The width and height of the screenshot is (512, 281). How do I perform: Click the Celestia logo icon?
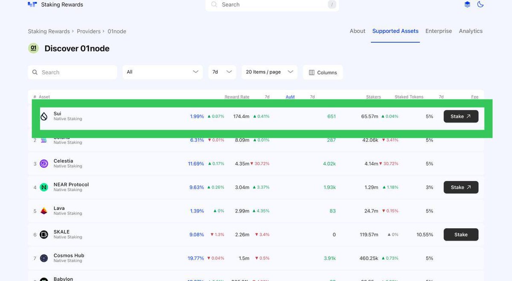click(x=44, y=163)
